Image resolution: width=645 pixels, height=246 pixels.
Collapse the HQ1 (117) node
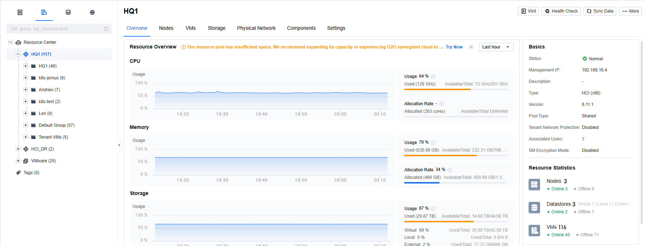(x=18, y=54)
